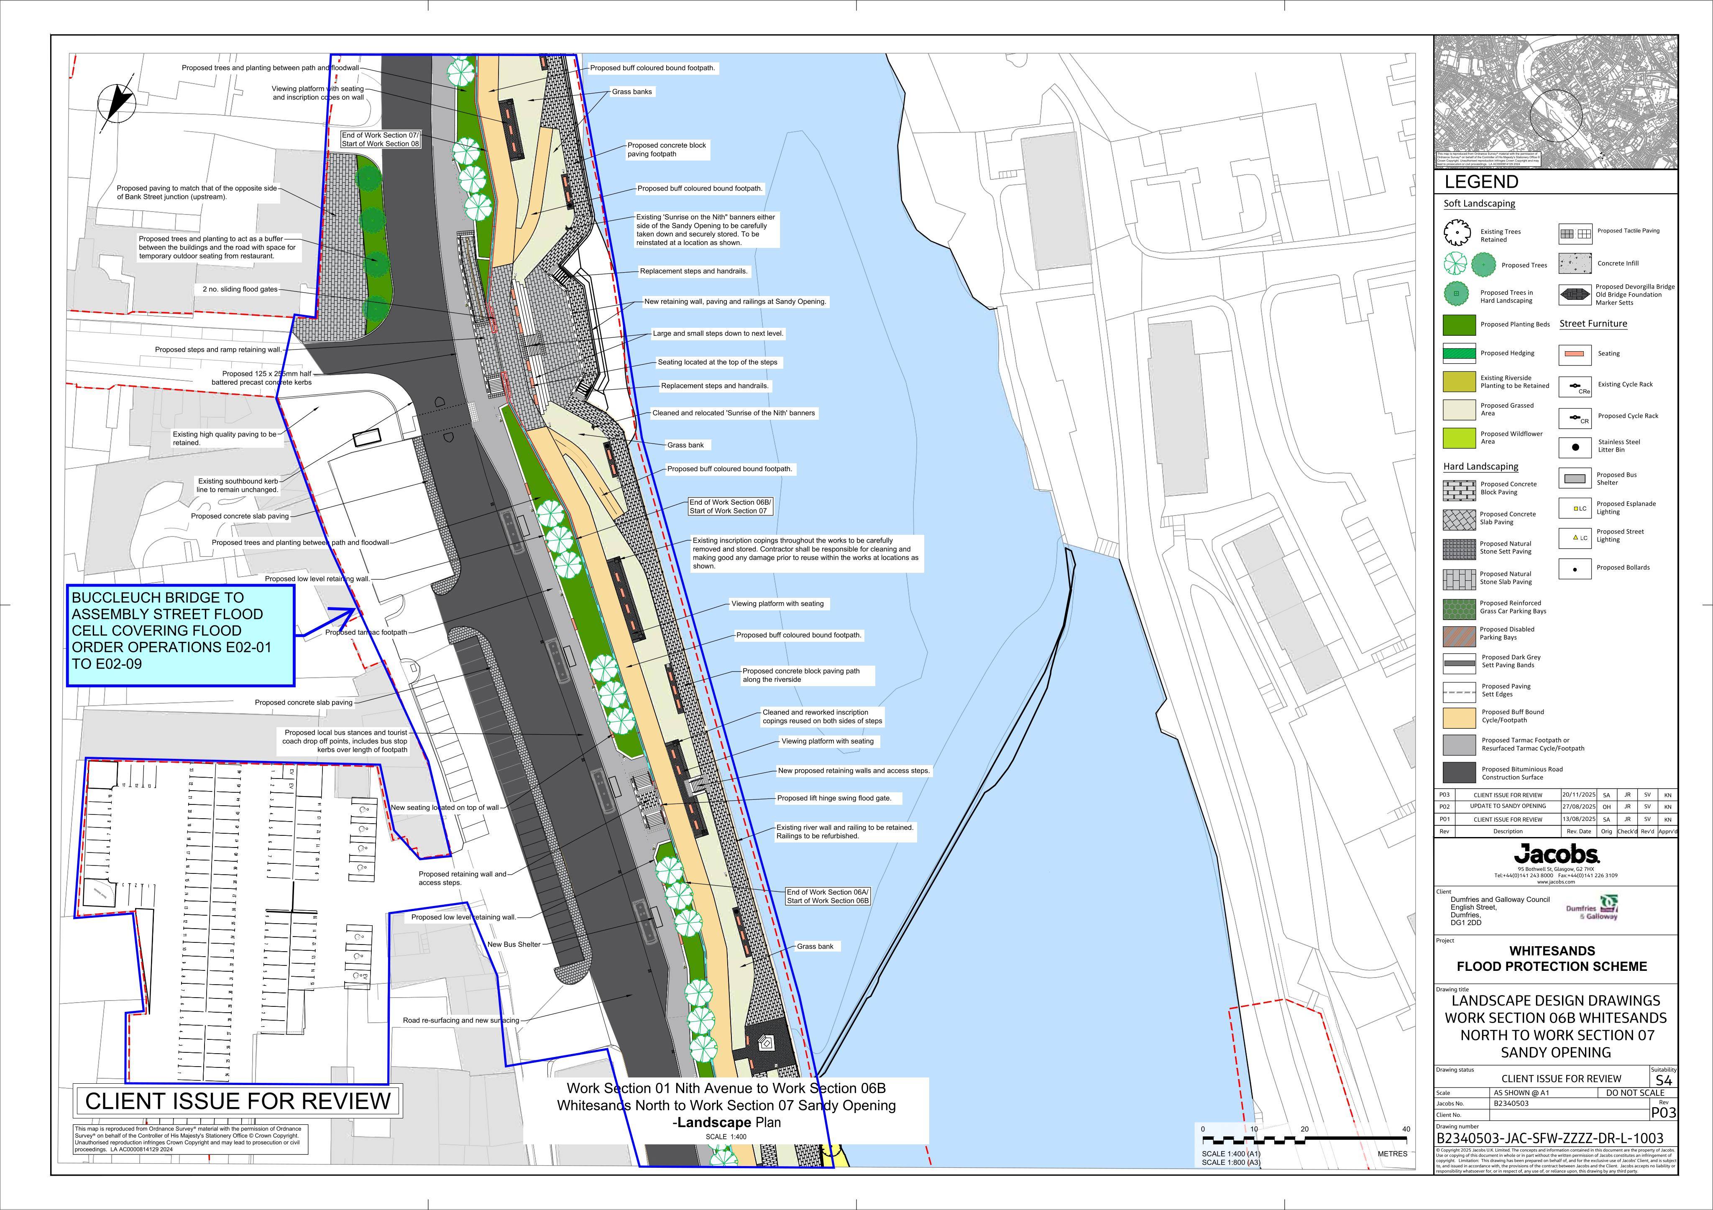Select the Proposed Esplanade Lighting LC symbol

pyautogui.click(x=1574, y=508)
